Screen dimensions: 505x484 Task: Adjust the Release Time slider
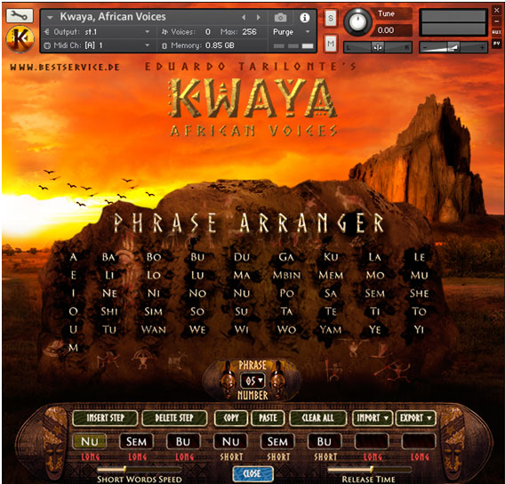click(x=369, y=469)
